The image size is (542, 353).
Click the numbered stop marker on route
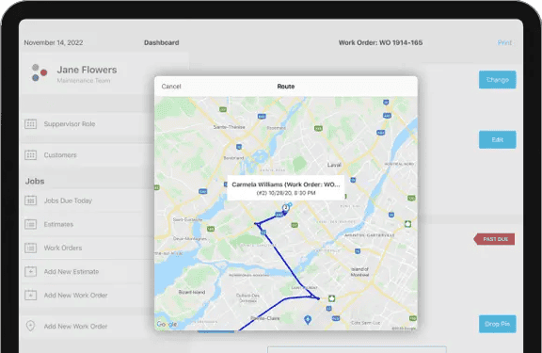285,207
